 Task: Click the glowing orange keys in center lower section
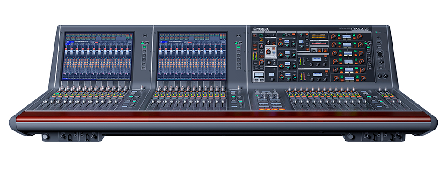click(x=271, y=109)
